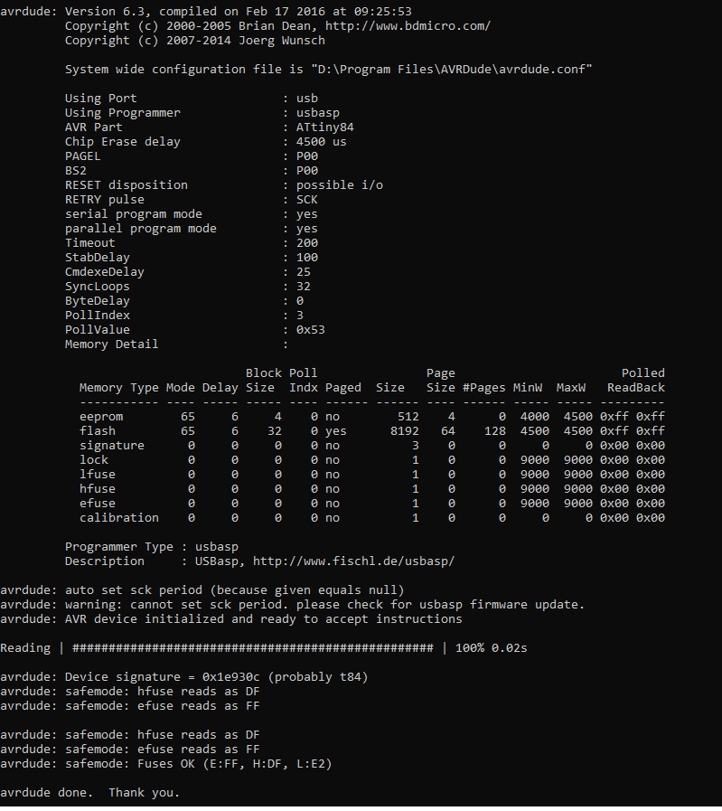Click the PollValue 0x53 value
The image size is (722, 811).
pos(310,330)
